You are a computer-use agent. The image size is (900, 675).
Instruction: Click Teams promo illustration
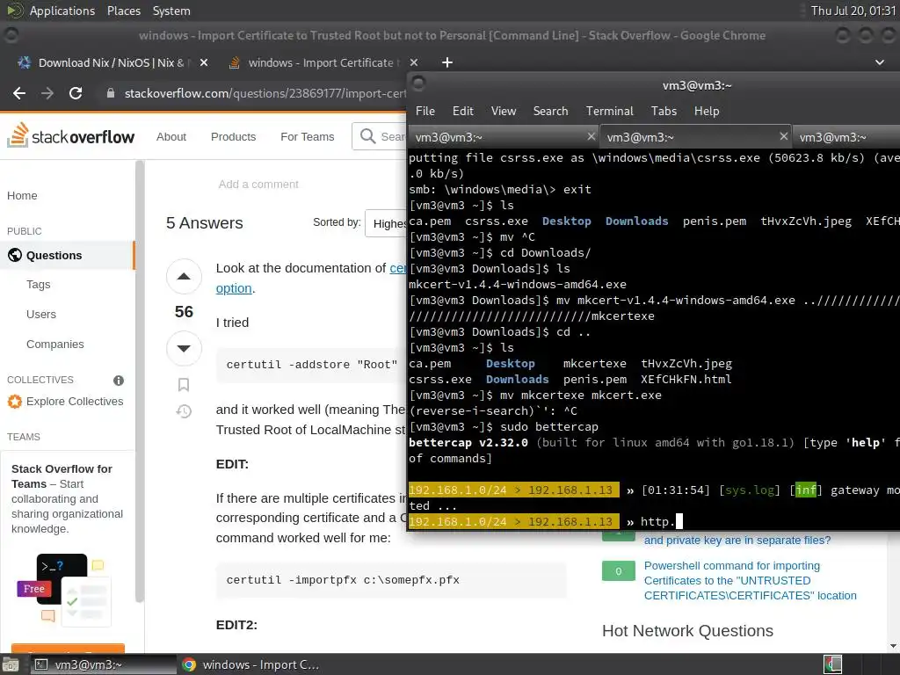tap(63, 589)
